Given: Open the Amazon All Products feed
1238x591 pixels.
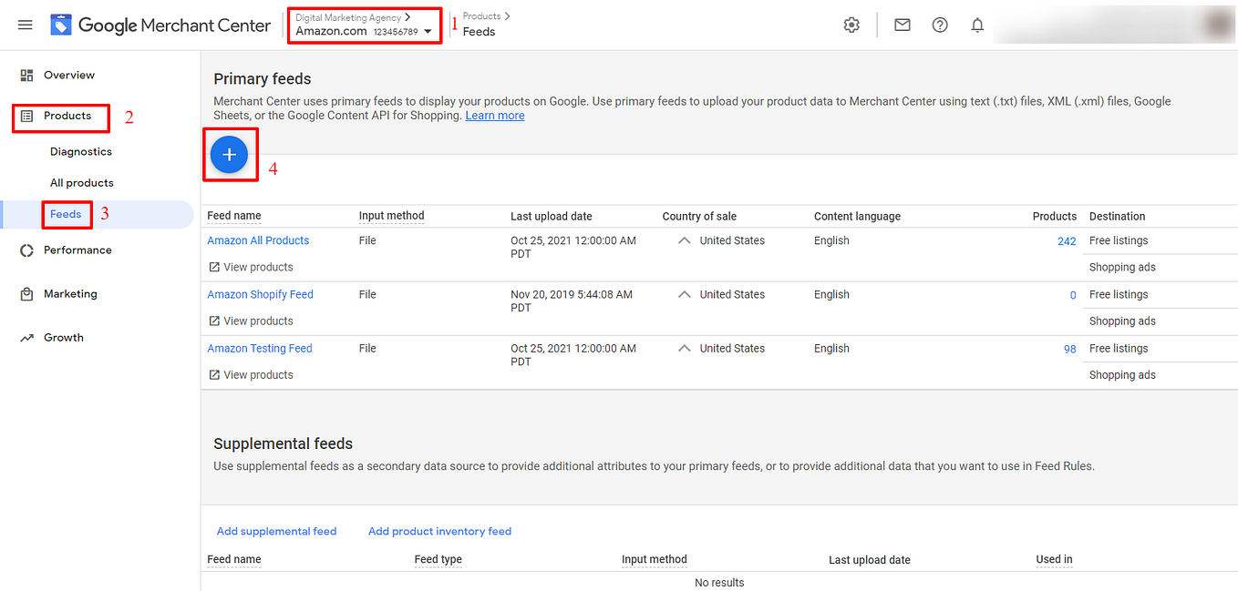Looking at the screenshot, I should click(x=258, y=239).
